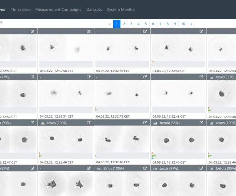Click timestamp 04.03.22, 12:32:56 CET
Screen dimensions: 236x196
click(113, 71)
